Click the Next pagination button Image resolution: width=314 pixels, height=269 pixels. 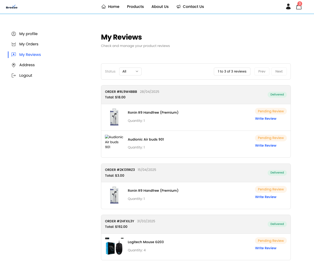279,71
